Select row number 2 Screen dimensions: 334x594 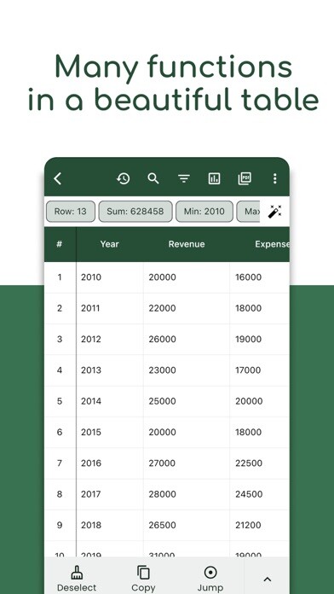pos(60,308)
